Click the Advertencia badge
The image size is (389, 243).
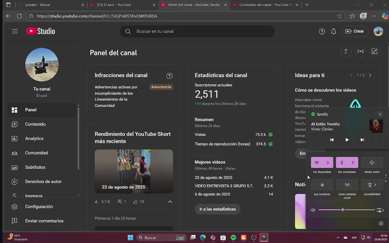tap(161, 87)
